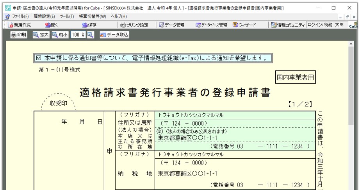
Task: Open a file with 開く
Action: [51, 25]
